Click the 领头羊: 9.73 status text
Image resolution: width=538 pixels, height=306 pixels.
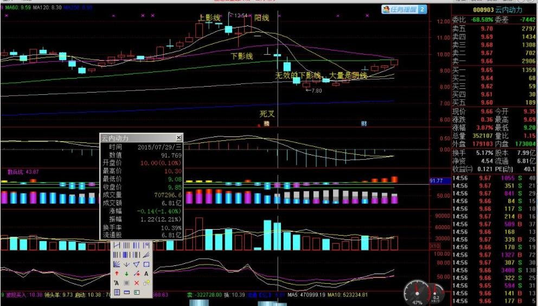click(59, 295)
